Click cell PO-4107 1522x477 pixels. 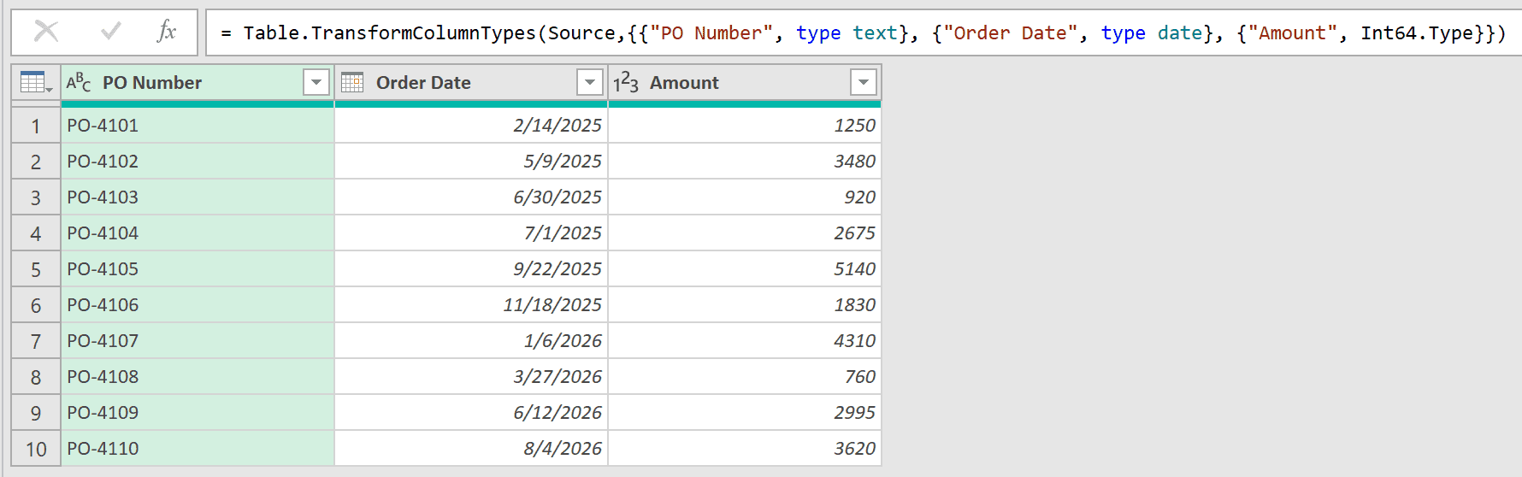[198, 341]
